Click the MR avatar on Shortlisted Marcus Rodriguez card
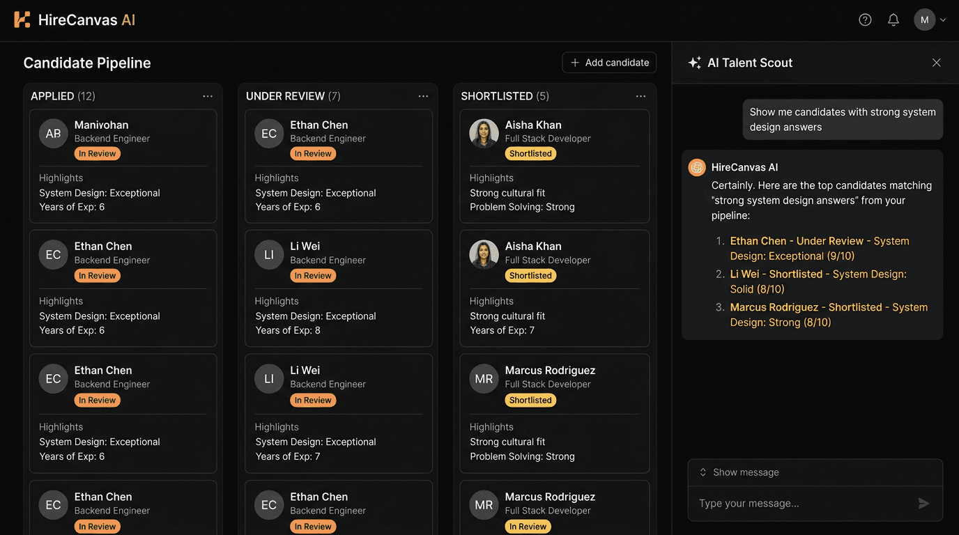 click(x=484, y=379)
